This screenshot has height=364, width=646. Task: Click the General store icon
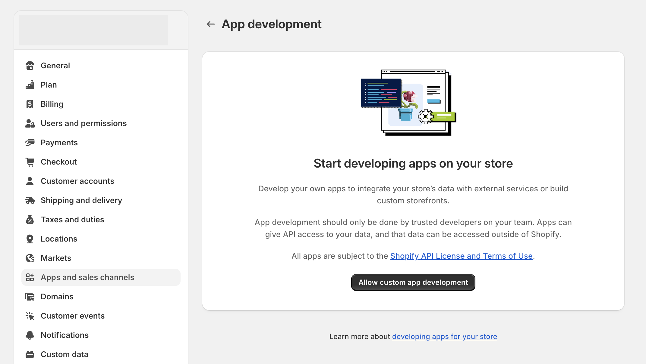pyautogui.click(x=30, y=66)
